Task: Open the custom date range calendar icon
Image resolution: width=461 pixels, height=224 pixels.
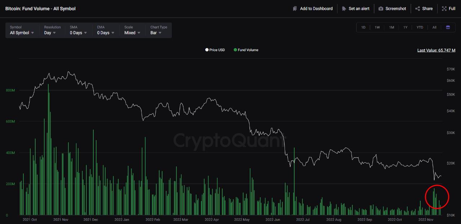Action: click(448, 27)
